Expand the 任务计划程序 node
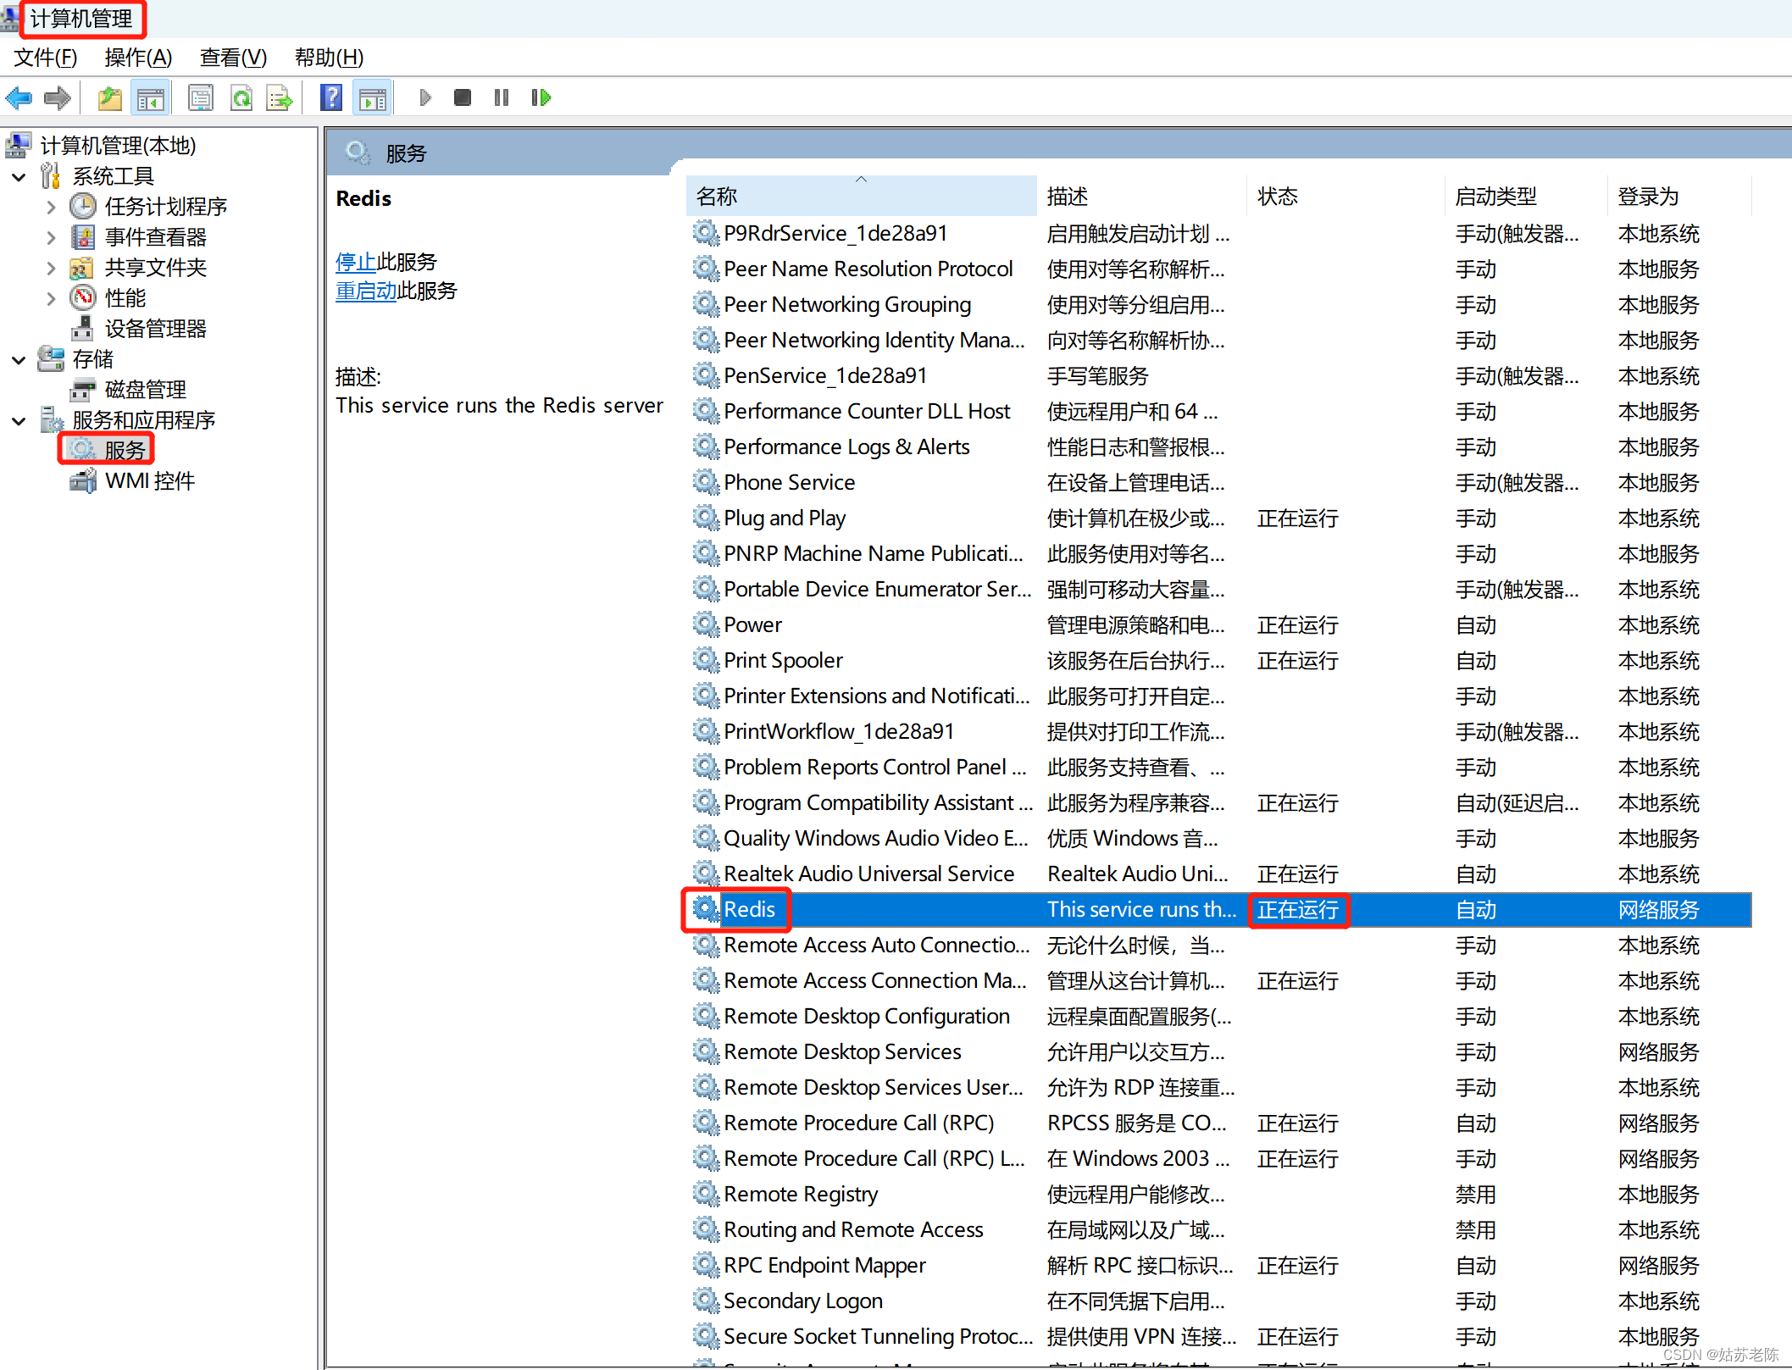 tap(51, 207)
